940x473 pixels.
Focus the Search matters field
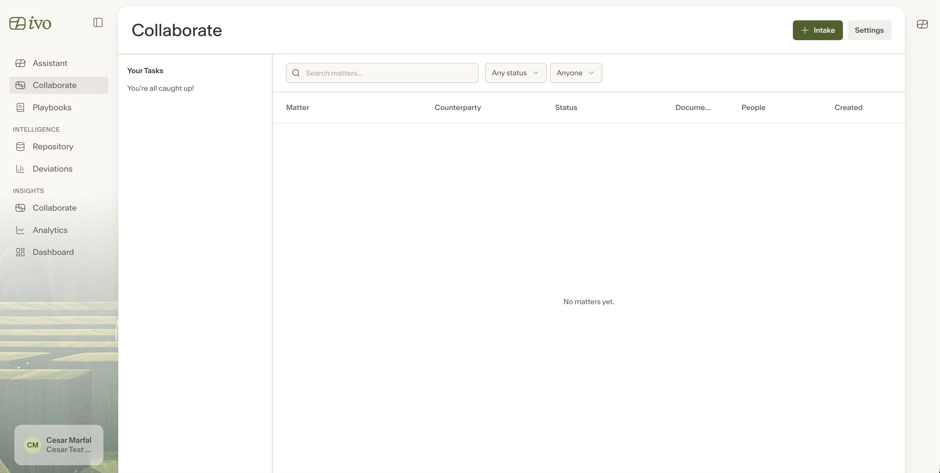[x=382, y=73]
